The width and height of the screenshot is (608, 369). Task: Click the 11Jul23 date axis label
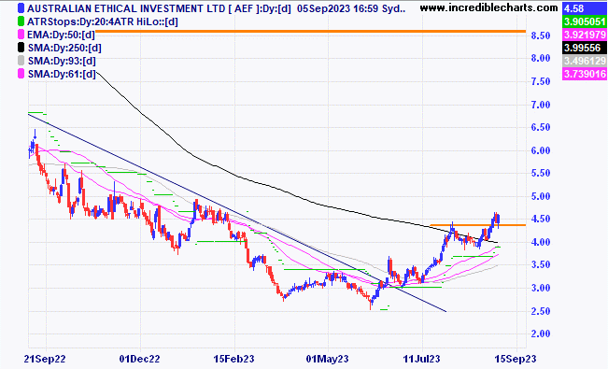[421, 359]
